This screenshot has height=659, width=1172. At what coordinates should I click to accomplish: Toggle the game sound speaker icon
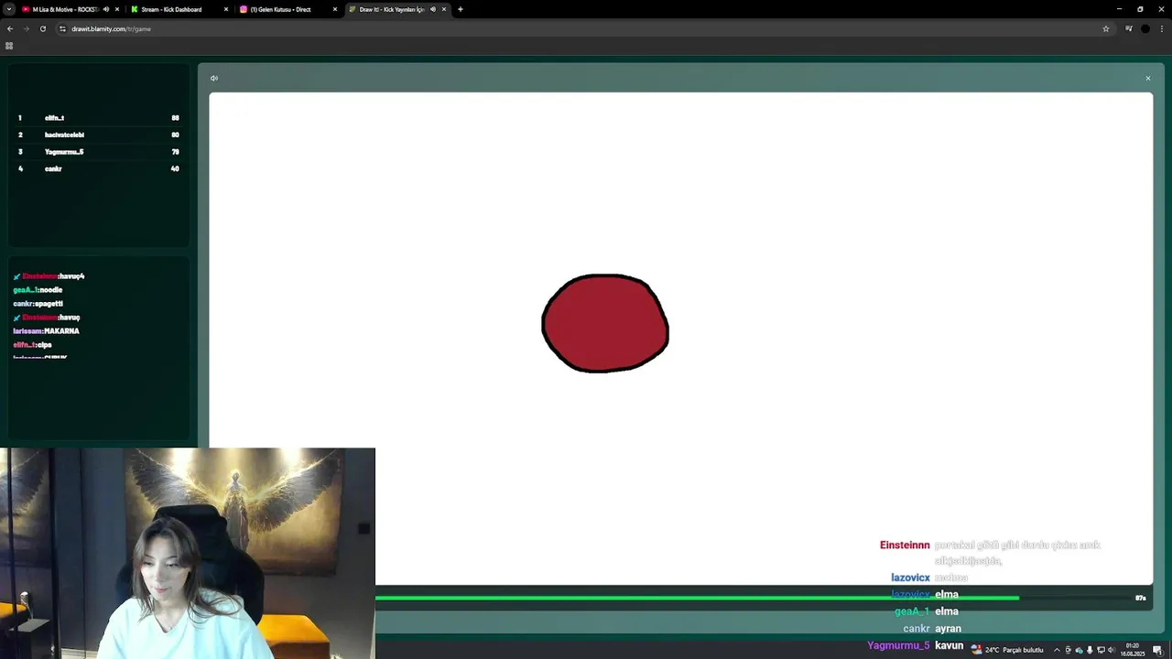pos(214,78)
